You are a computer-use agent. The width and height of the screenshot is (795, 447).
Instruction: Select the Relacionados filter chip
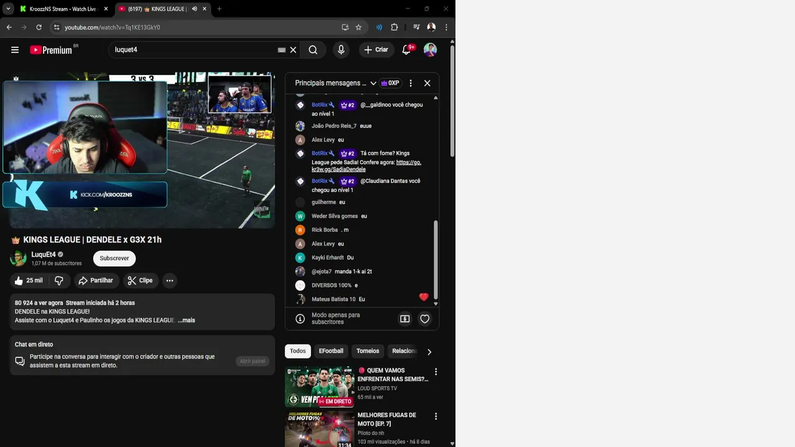[404, 351]
